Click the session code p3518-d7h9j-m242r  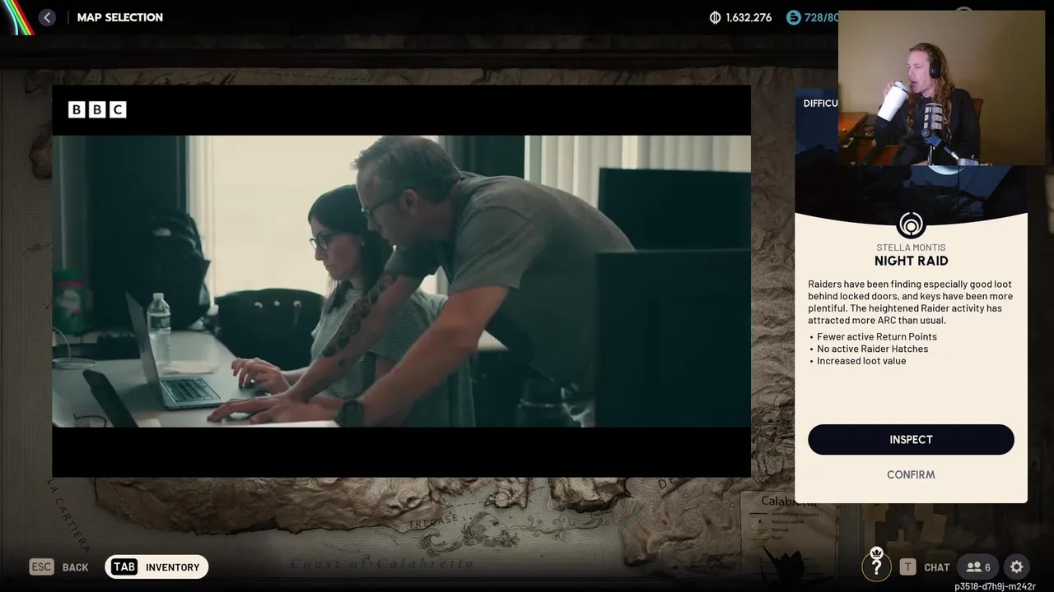click(x=995, y=586)
